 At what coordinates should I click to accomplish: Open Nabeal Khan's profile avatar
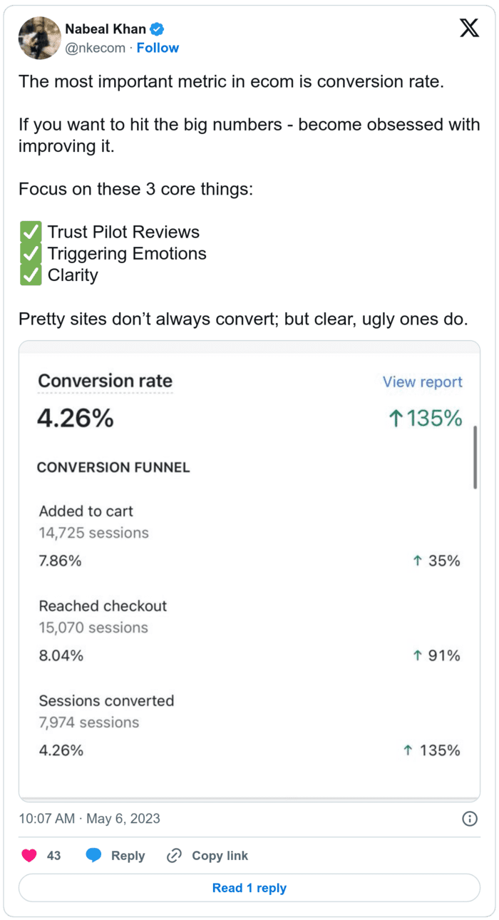pyautogui.click(x=39, y=39)
